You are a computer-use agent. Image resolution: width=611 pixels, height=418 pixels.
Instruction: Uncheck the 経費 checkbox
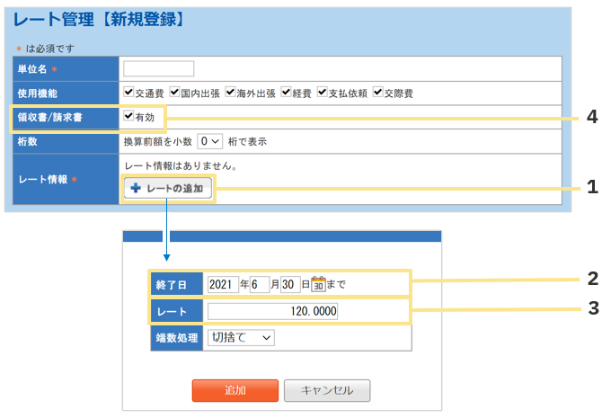(287, 93)
